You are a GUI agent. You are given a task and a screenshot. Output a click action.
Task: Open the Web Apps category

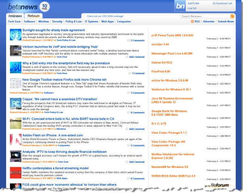107,21
